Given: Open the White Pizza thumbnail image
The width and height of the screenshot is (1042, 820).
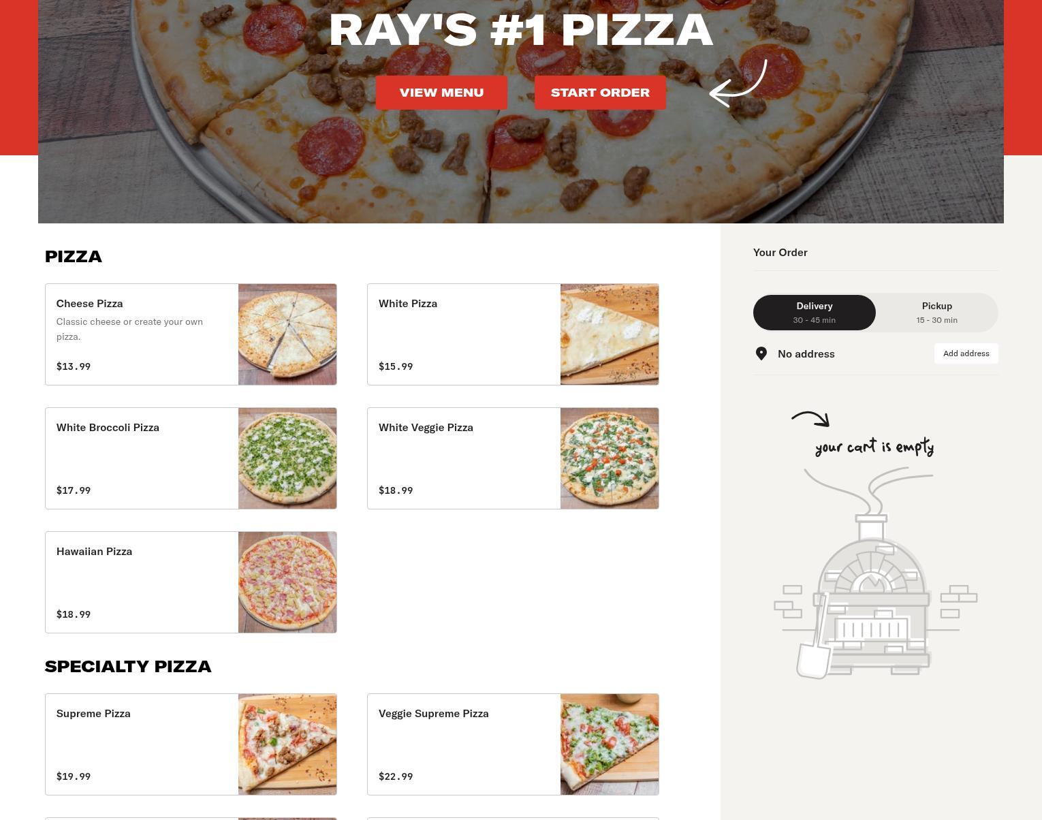Looking at the screenshot, I should (610, 334).
